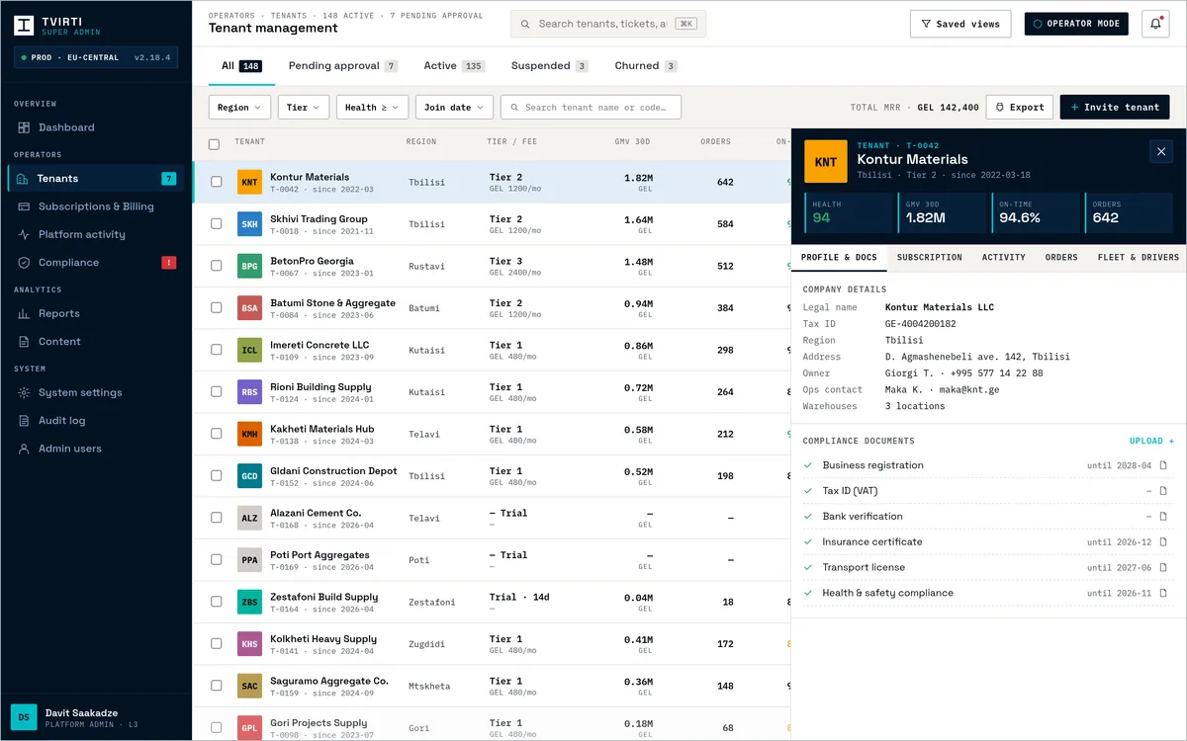Click the Upload + link
Image resolution: width=1187 pixels, height=741 pixels.
(1151, 441)
